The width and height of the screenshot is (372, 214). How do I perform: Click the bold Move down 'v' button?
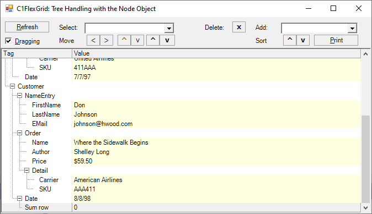coord(167,40)
